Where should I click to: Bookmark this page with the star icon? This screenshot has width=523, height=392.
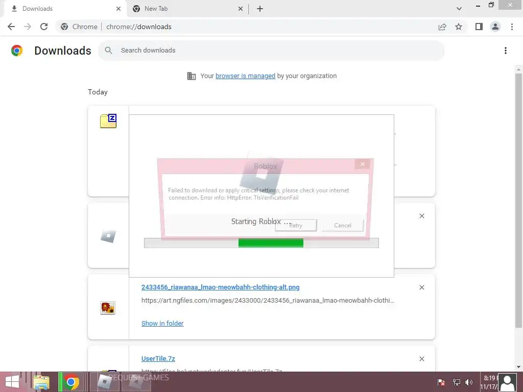459,27
